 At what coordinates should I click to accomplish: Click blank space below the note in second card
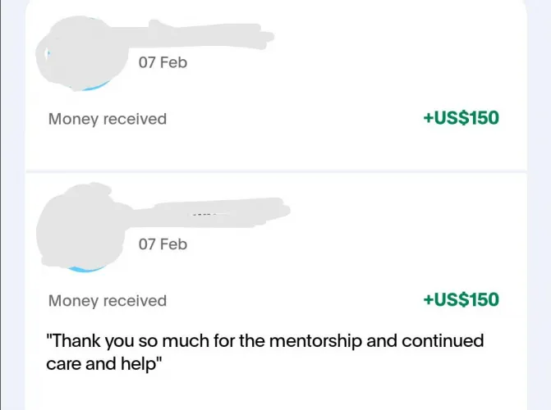tap(276, 394)
